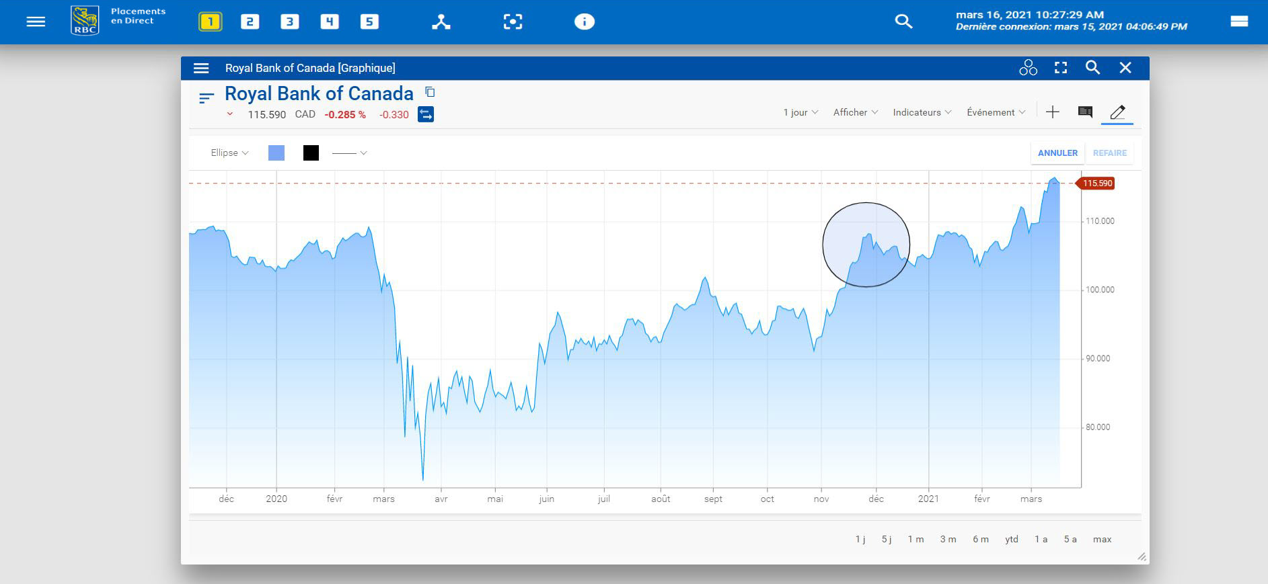
Task: Select the ytd time range
Action: (1012, 540)
